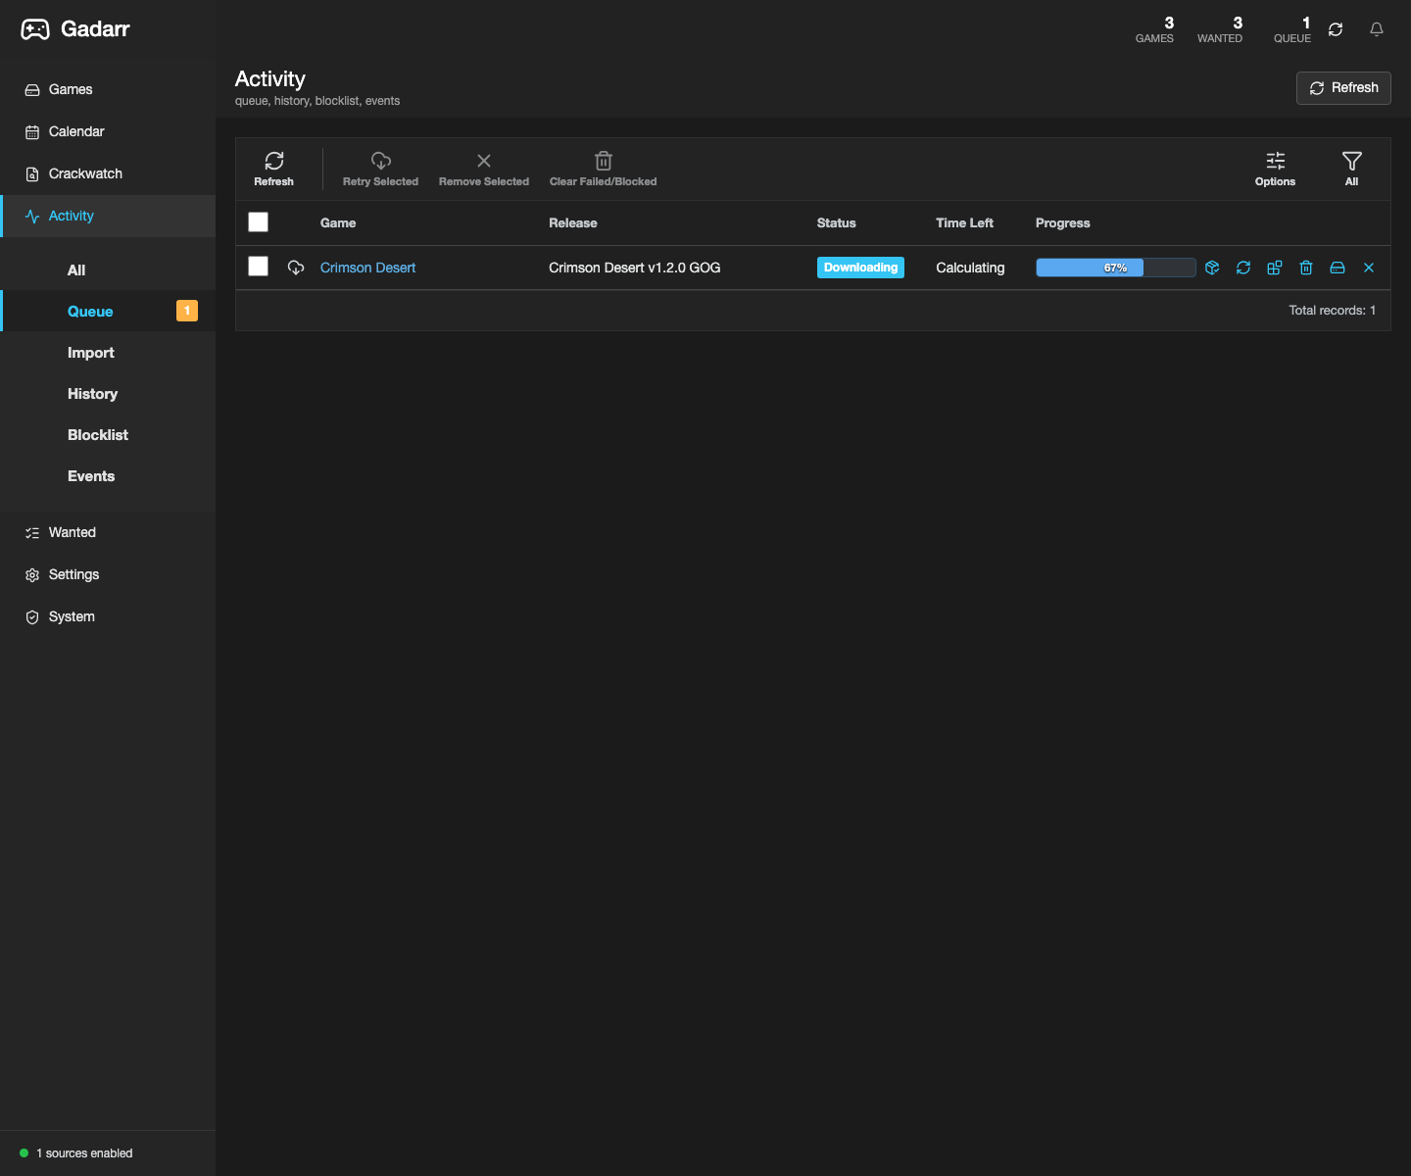Click the sync icon in the top header
Viewport: 1411px width, 1176px height.
[1336, 29]
